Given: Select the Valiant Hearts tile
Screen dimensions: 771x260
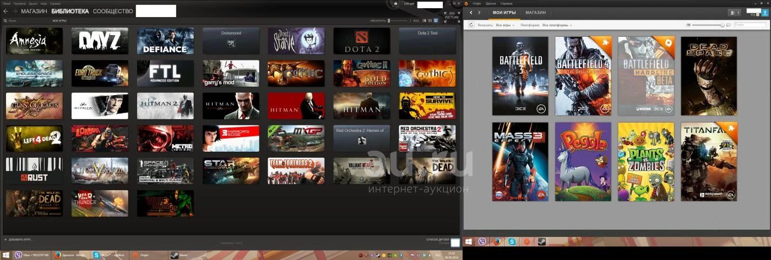Looking at the screenshot, I should (362, 171).
